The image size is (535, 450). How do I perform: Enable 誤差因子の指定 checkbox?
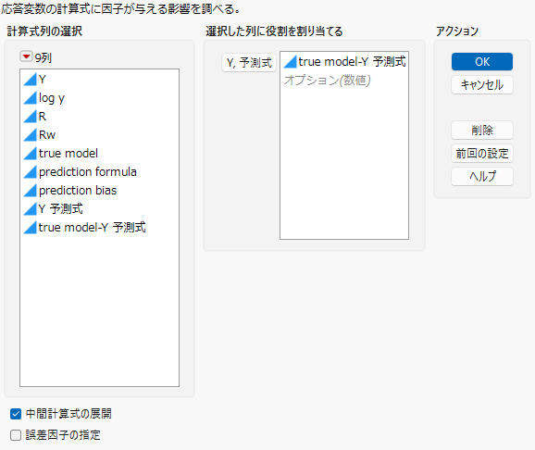(16, 435)
